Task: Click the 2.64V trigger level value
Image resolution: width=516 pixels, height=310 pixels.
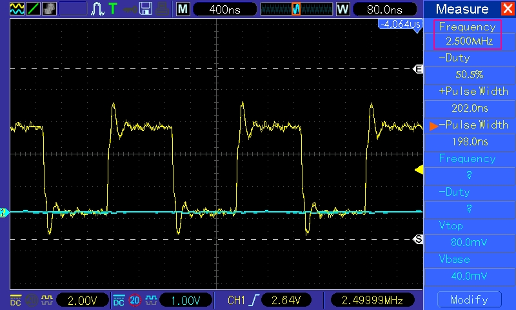Action: point(286,300)
